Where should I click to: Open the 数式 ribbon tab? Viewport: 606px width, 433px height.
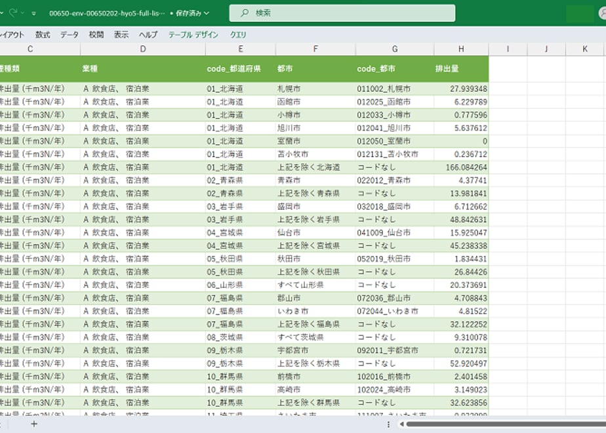pyautogui.click(x=43, y=35)
